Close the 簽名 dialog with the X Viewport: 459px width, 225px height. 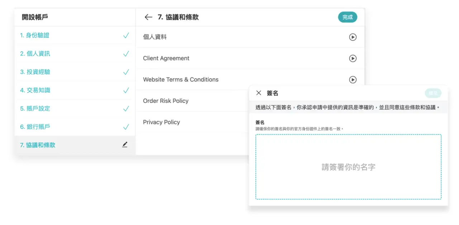pos(259,93)
